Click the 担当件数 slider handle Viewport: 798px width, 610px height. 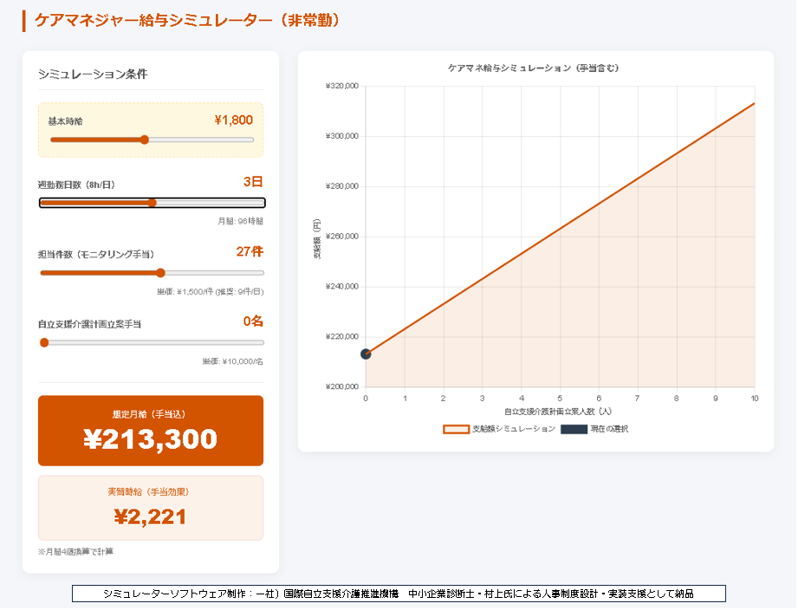pyautogui.click(x=160, y=273)
